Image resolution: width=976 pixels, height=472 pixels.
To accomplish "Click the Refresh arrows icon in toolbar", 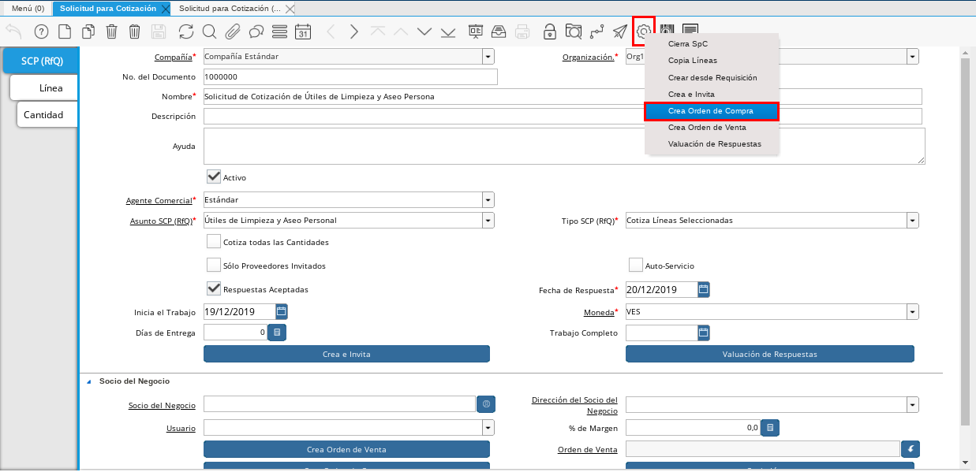I will click(186, 32).
